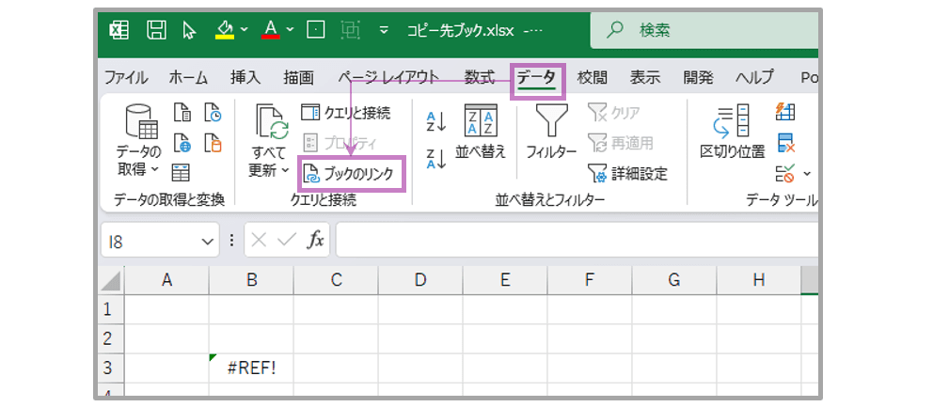
Task: Click the greyed group objects icon
Action: tap(351, 30)
